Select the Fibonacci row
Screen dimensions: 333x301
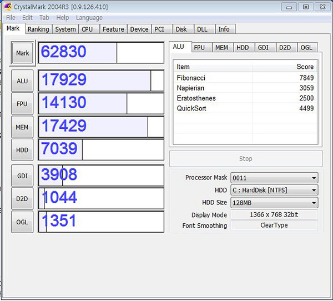pyautogui.click(x=245, y=78)
